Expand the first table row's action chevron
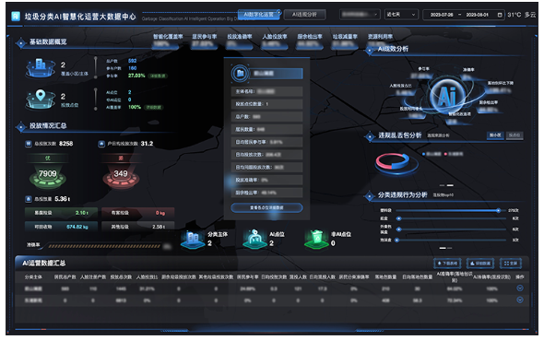 [520, 288]
